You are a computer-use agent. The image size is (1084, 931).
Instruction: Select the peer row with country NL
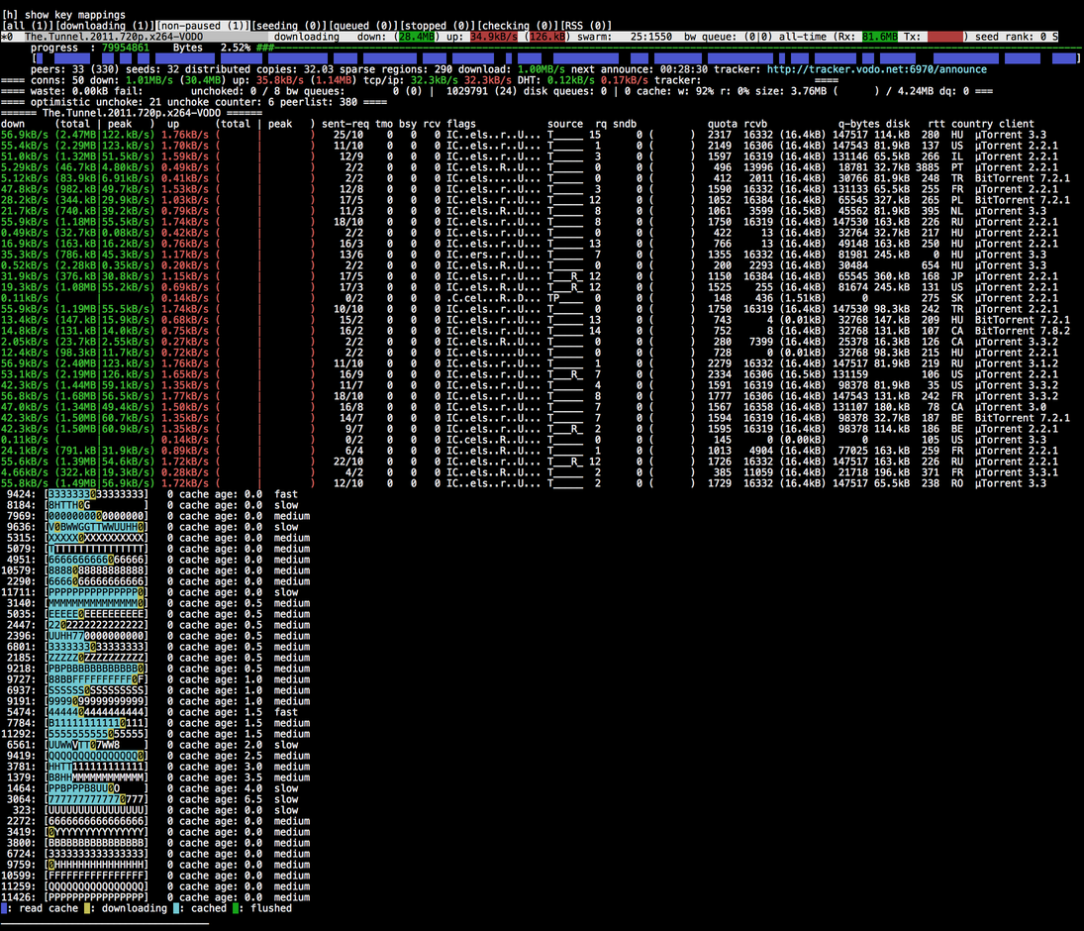click(526, 211)
